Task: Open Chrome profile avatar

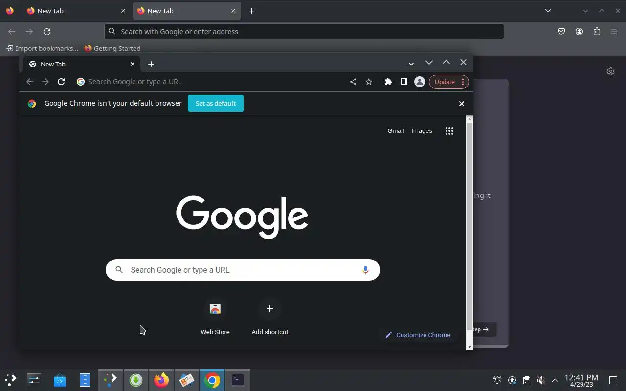Action: (x=419, y=82)
